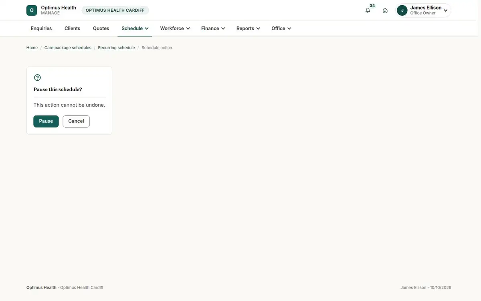Expand the Workforce dropdown menu
The image size is (481, 301).
point(175,28)
